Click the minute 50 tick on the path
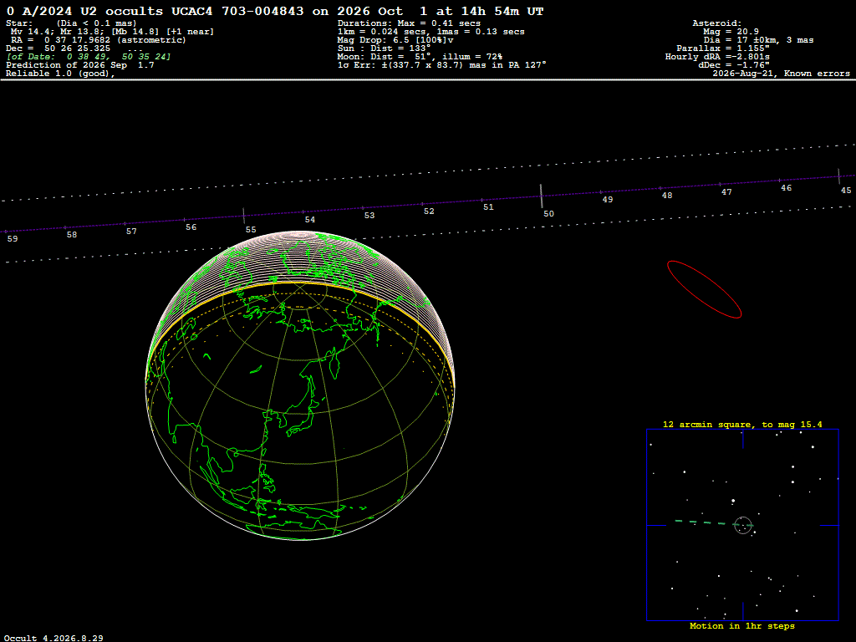Image resolution: width=856 pixels, height=642 pixels. click(x=541, y=196)
